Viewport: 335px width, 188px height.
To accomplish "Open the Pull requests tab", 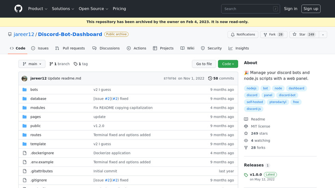I will pos(70,48).
